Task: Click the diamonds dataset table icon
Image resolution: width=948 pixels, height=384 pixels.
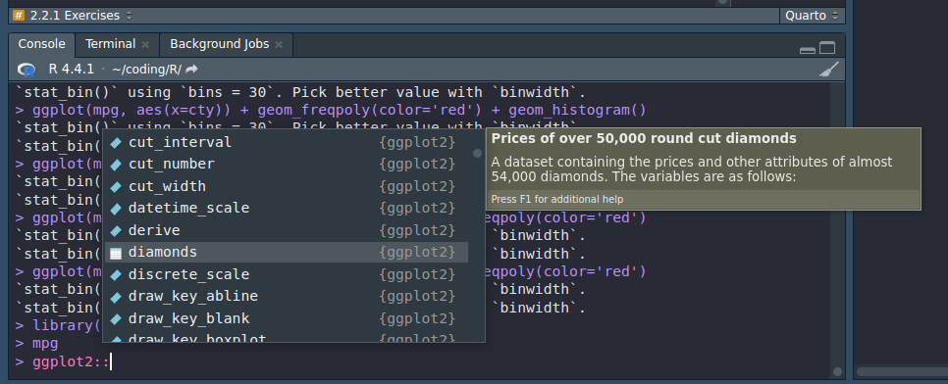Action: 116,253
